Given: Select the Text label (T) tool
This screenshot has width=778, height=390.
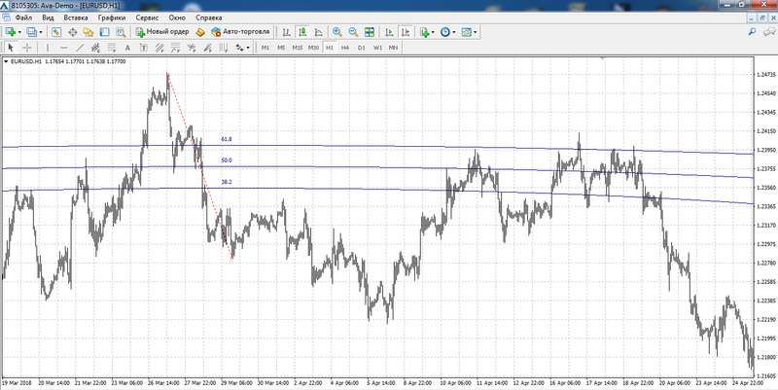Looking at the screenshot, I should point(143,48).
